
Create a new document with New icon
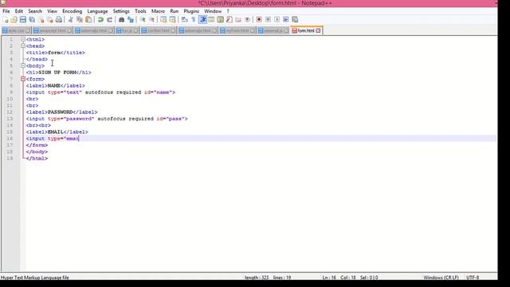point(6,20)
